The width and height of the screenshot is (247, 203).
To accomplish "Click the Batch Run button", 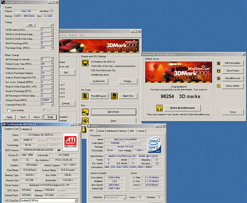I will click(x=128, y=96).
